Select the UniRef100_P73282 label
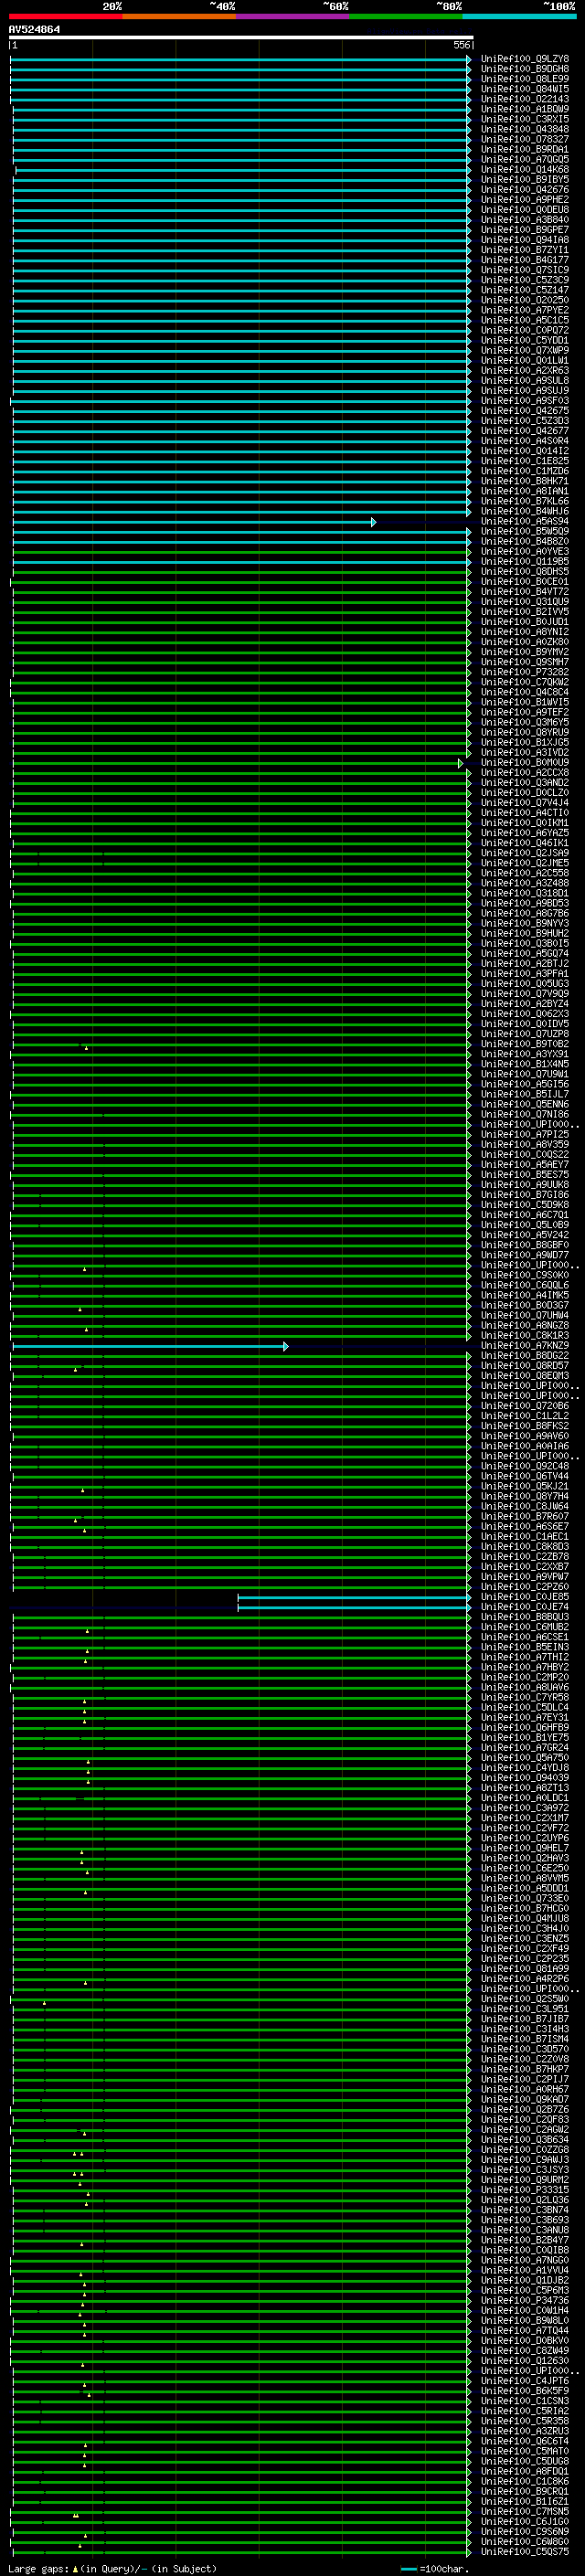This screenshot has height=2576, width=585. pos(524,672)
